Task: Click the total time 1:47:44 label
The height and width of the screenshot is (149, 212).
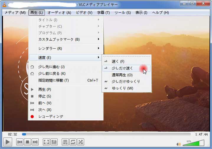Action: tap(201, 134)
